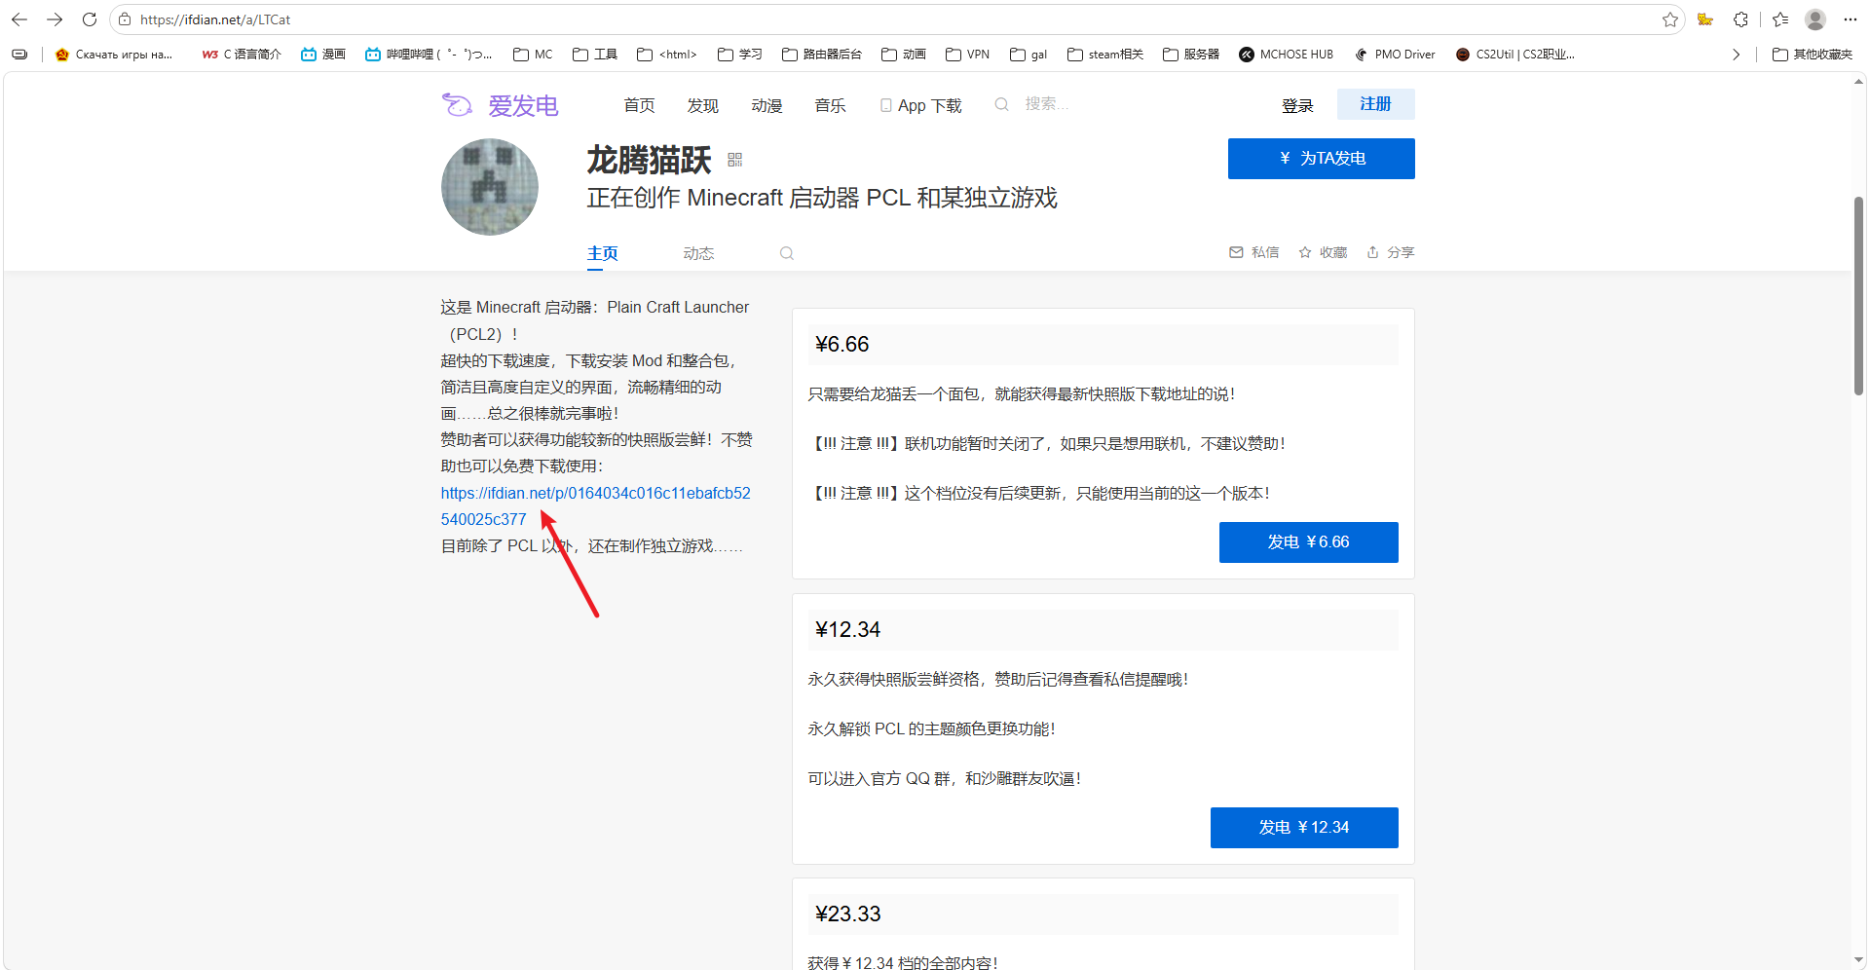Expand the steam相关 bookmark folder
Screen dimensions: 1870x970
pyautogui.click(x=1105, y=55)
